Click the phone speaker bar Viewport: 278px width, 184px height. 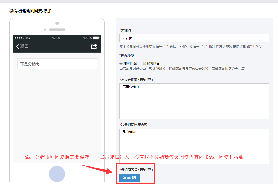tap(57, 30)
